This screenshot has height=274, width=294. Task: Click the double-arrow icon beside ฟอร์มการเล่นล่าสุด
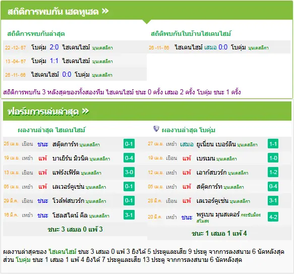86,112
